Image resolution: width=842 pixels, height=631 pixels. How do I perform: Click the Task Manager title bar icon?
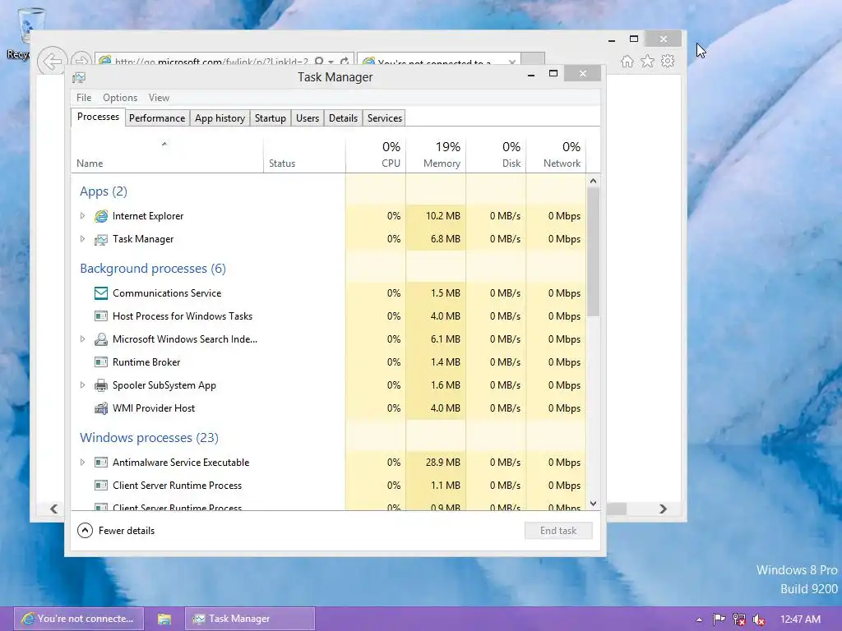click(79, 77)
